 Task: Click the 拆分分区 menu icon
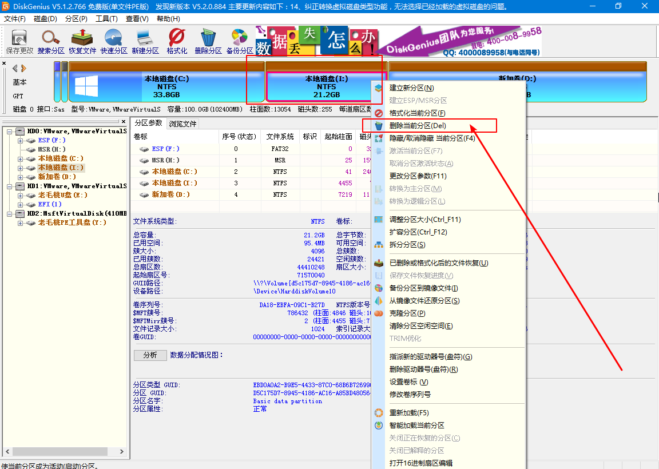coord(379,245)
